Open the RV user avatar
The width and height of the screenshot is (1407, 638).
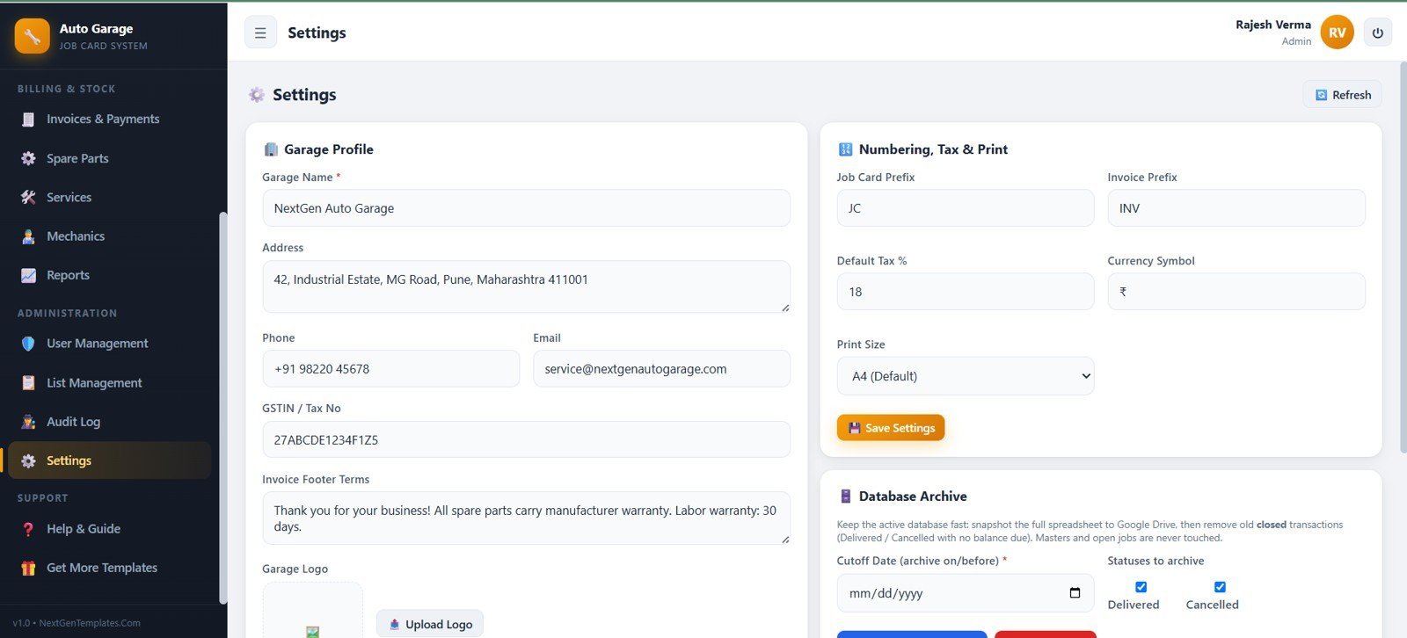1337,33
